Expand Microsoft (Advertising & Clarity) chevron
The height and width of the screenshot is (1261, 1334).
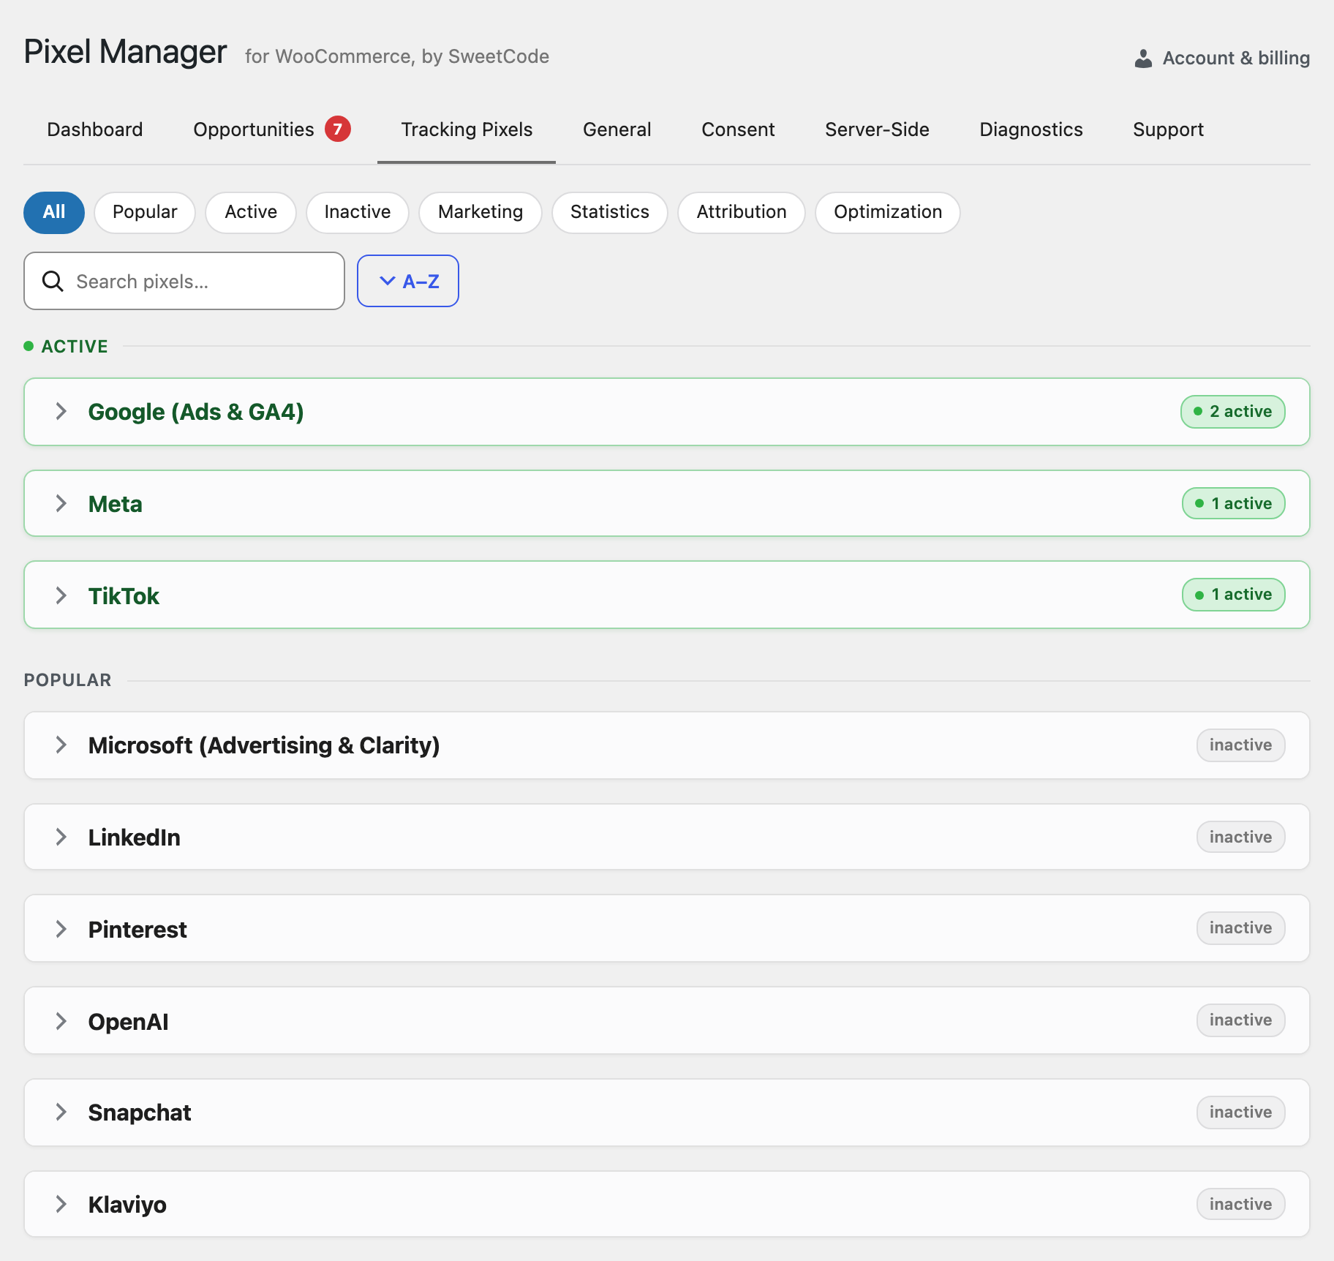(x=61, y=745)
